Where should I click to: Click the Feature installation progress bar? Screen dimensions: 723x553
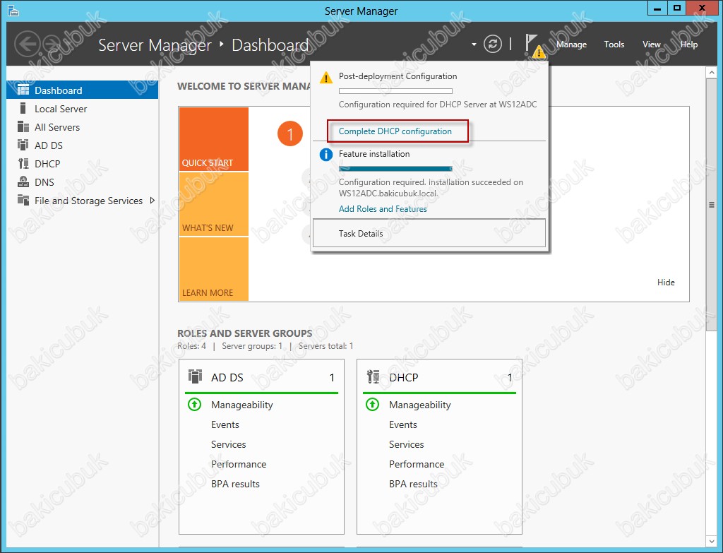tap(395, 169)
